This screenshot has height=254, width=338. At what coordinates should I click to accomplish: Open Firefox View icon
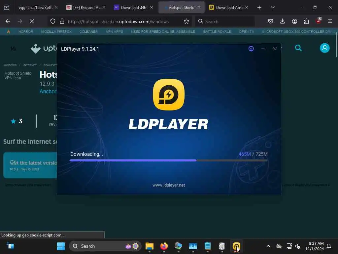[7, 8]
